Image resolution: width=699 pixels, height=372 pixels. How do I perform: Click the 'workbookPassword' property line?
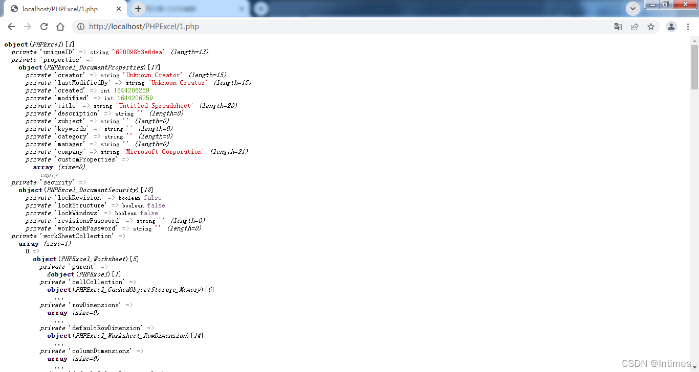pyautogui.click(x=114, y=228)
